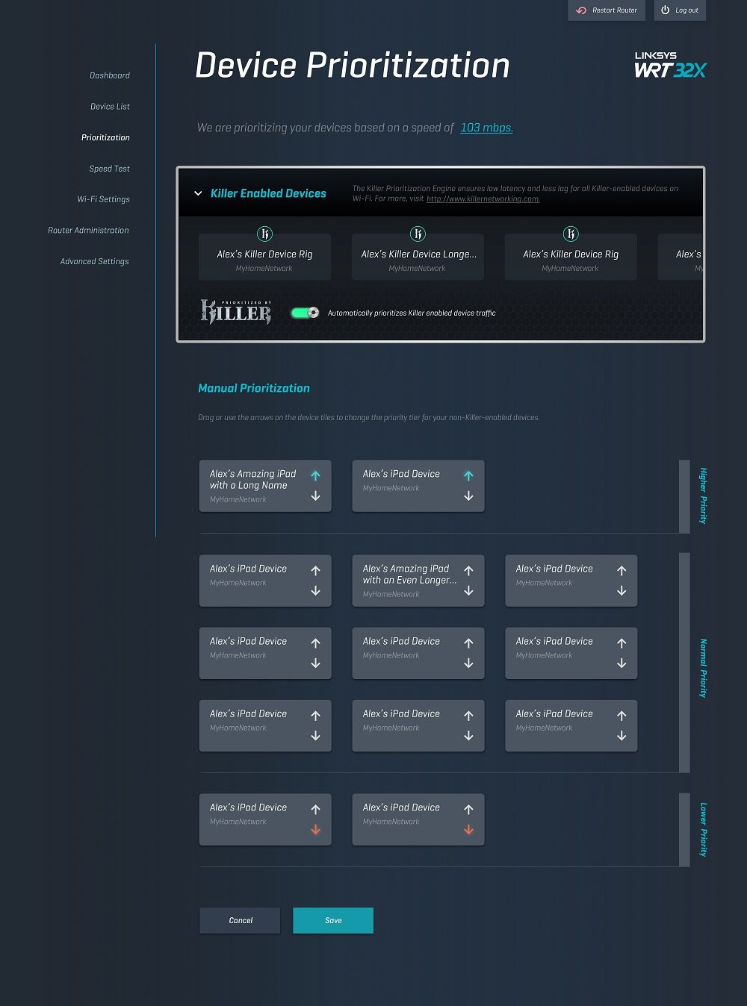
Task: Go to Wi-Fi Settings in sidebar
Action: pyautogui.click(x=103, y=199)
